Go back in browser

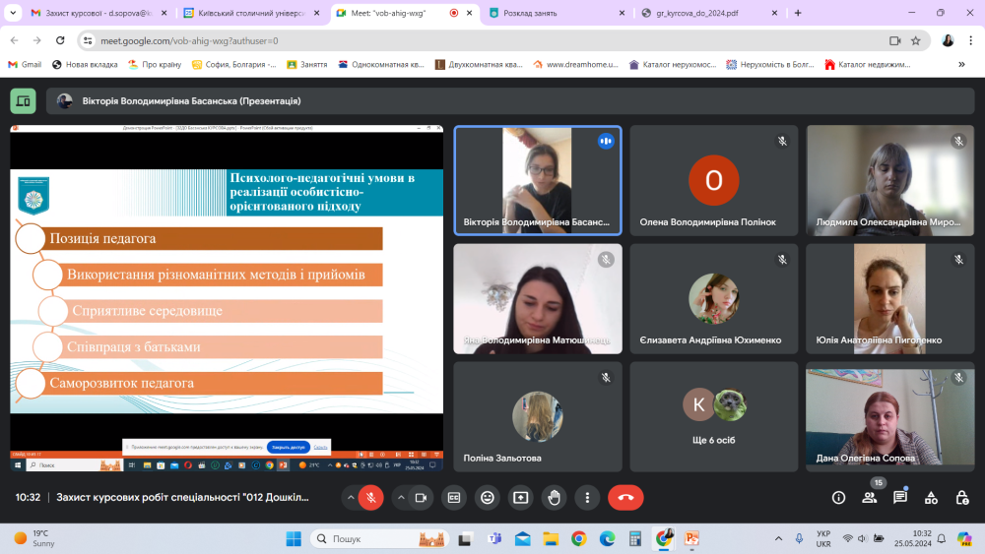tap(15, 40)
